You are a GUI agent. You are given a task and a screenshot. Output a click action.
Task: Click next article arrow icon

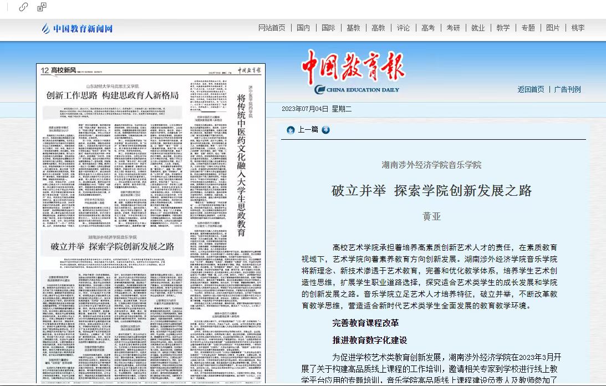[326, 130]
